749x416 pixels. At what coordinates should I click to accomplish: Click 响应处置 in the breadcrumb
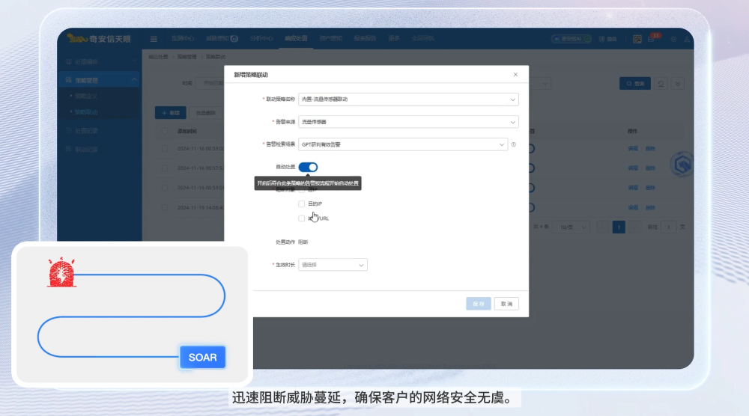pos(158,57)
